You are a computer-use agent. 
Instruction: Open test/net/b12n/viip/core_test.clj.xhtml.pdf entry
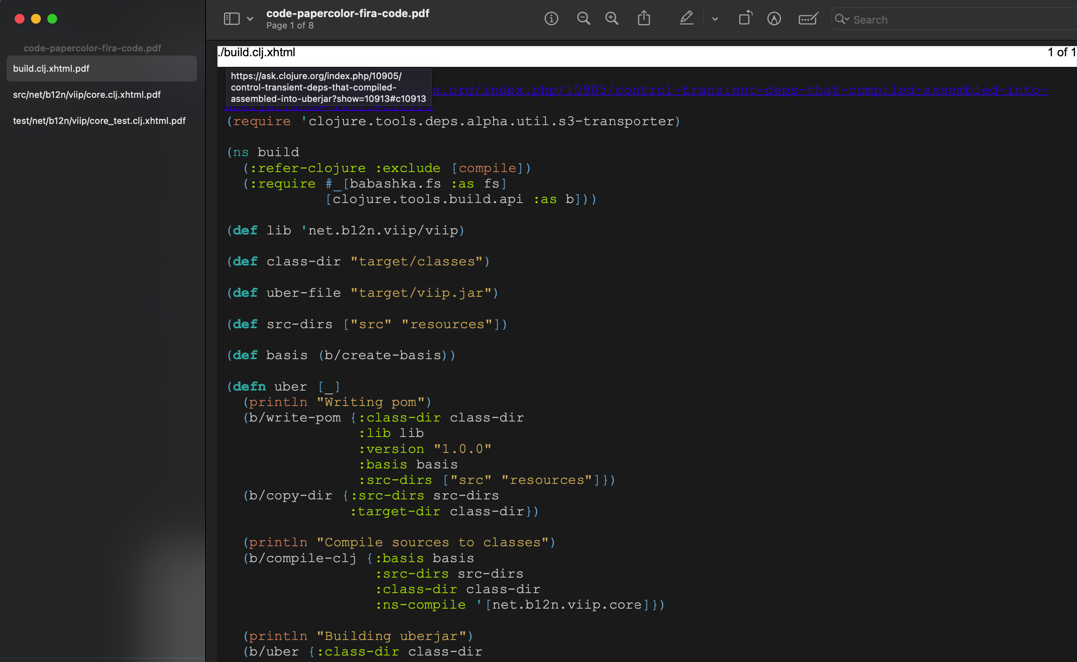point(102,121)
